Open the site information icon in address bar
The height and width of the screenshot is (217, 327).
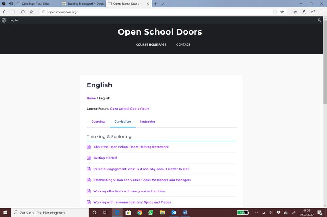coord(44,12)
